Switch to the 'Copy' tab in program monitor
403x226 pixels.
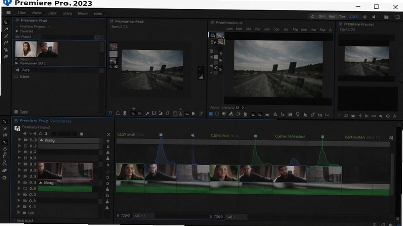click(x=276, y=29)
